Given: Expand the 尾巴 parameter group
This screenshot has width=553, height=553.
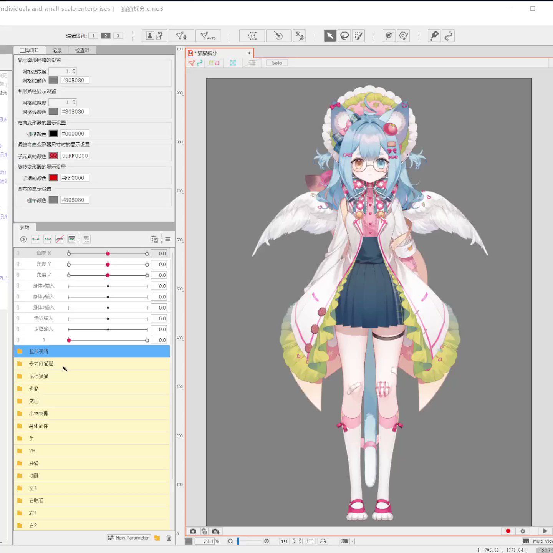Looking at the screenshot, I should click(92, 401).
